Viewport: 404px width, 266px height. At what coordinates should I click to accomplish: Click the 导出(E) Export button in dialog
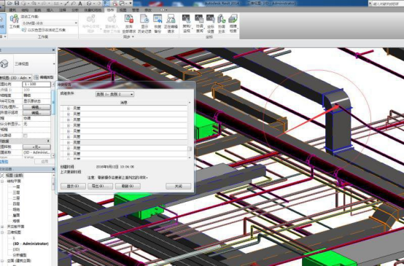(100, 186)
